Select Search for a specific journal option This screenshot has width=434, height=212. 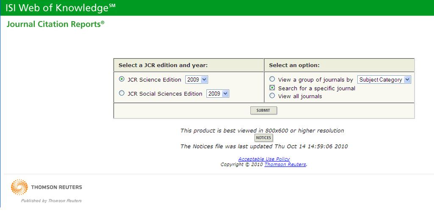point(273,88)
